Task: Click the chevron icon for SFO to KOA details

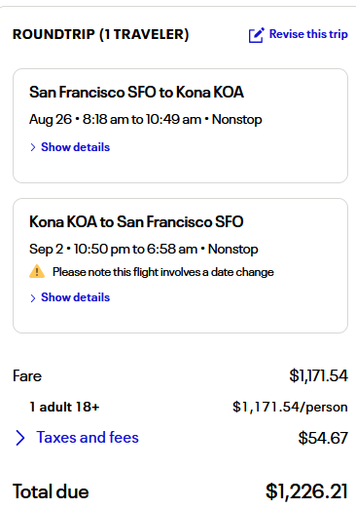Action: pyautogui.click(x=33, y=147)
